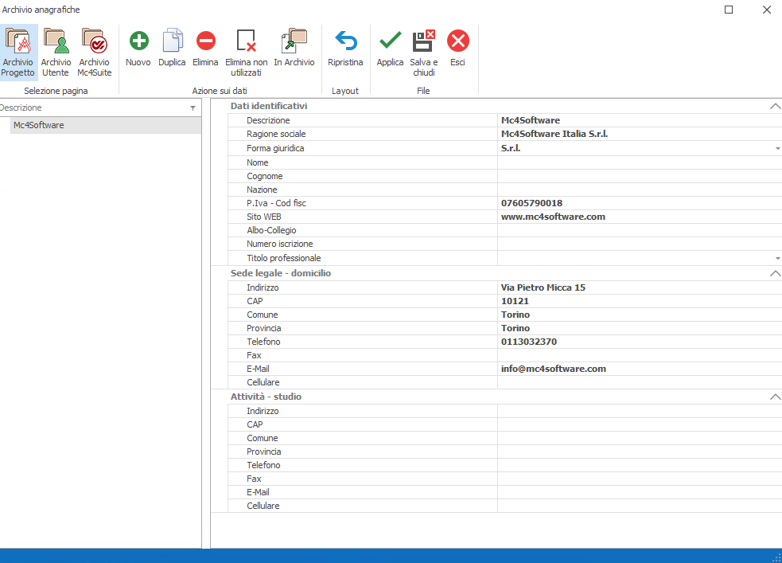Viewport: 782px width, 563px height.
Task: Close the Archivio anagrafiche window
Action: tap(767, 10)
